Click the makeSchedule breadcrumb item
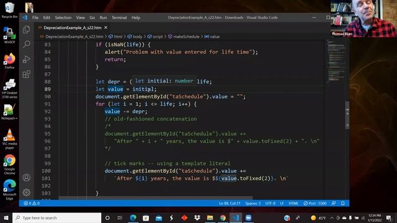 click(184, 37)
